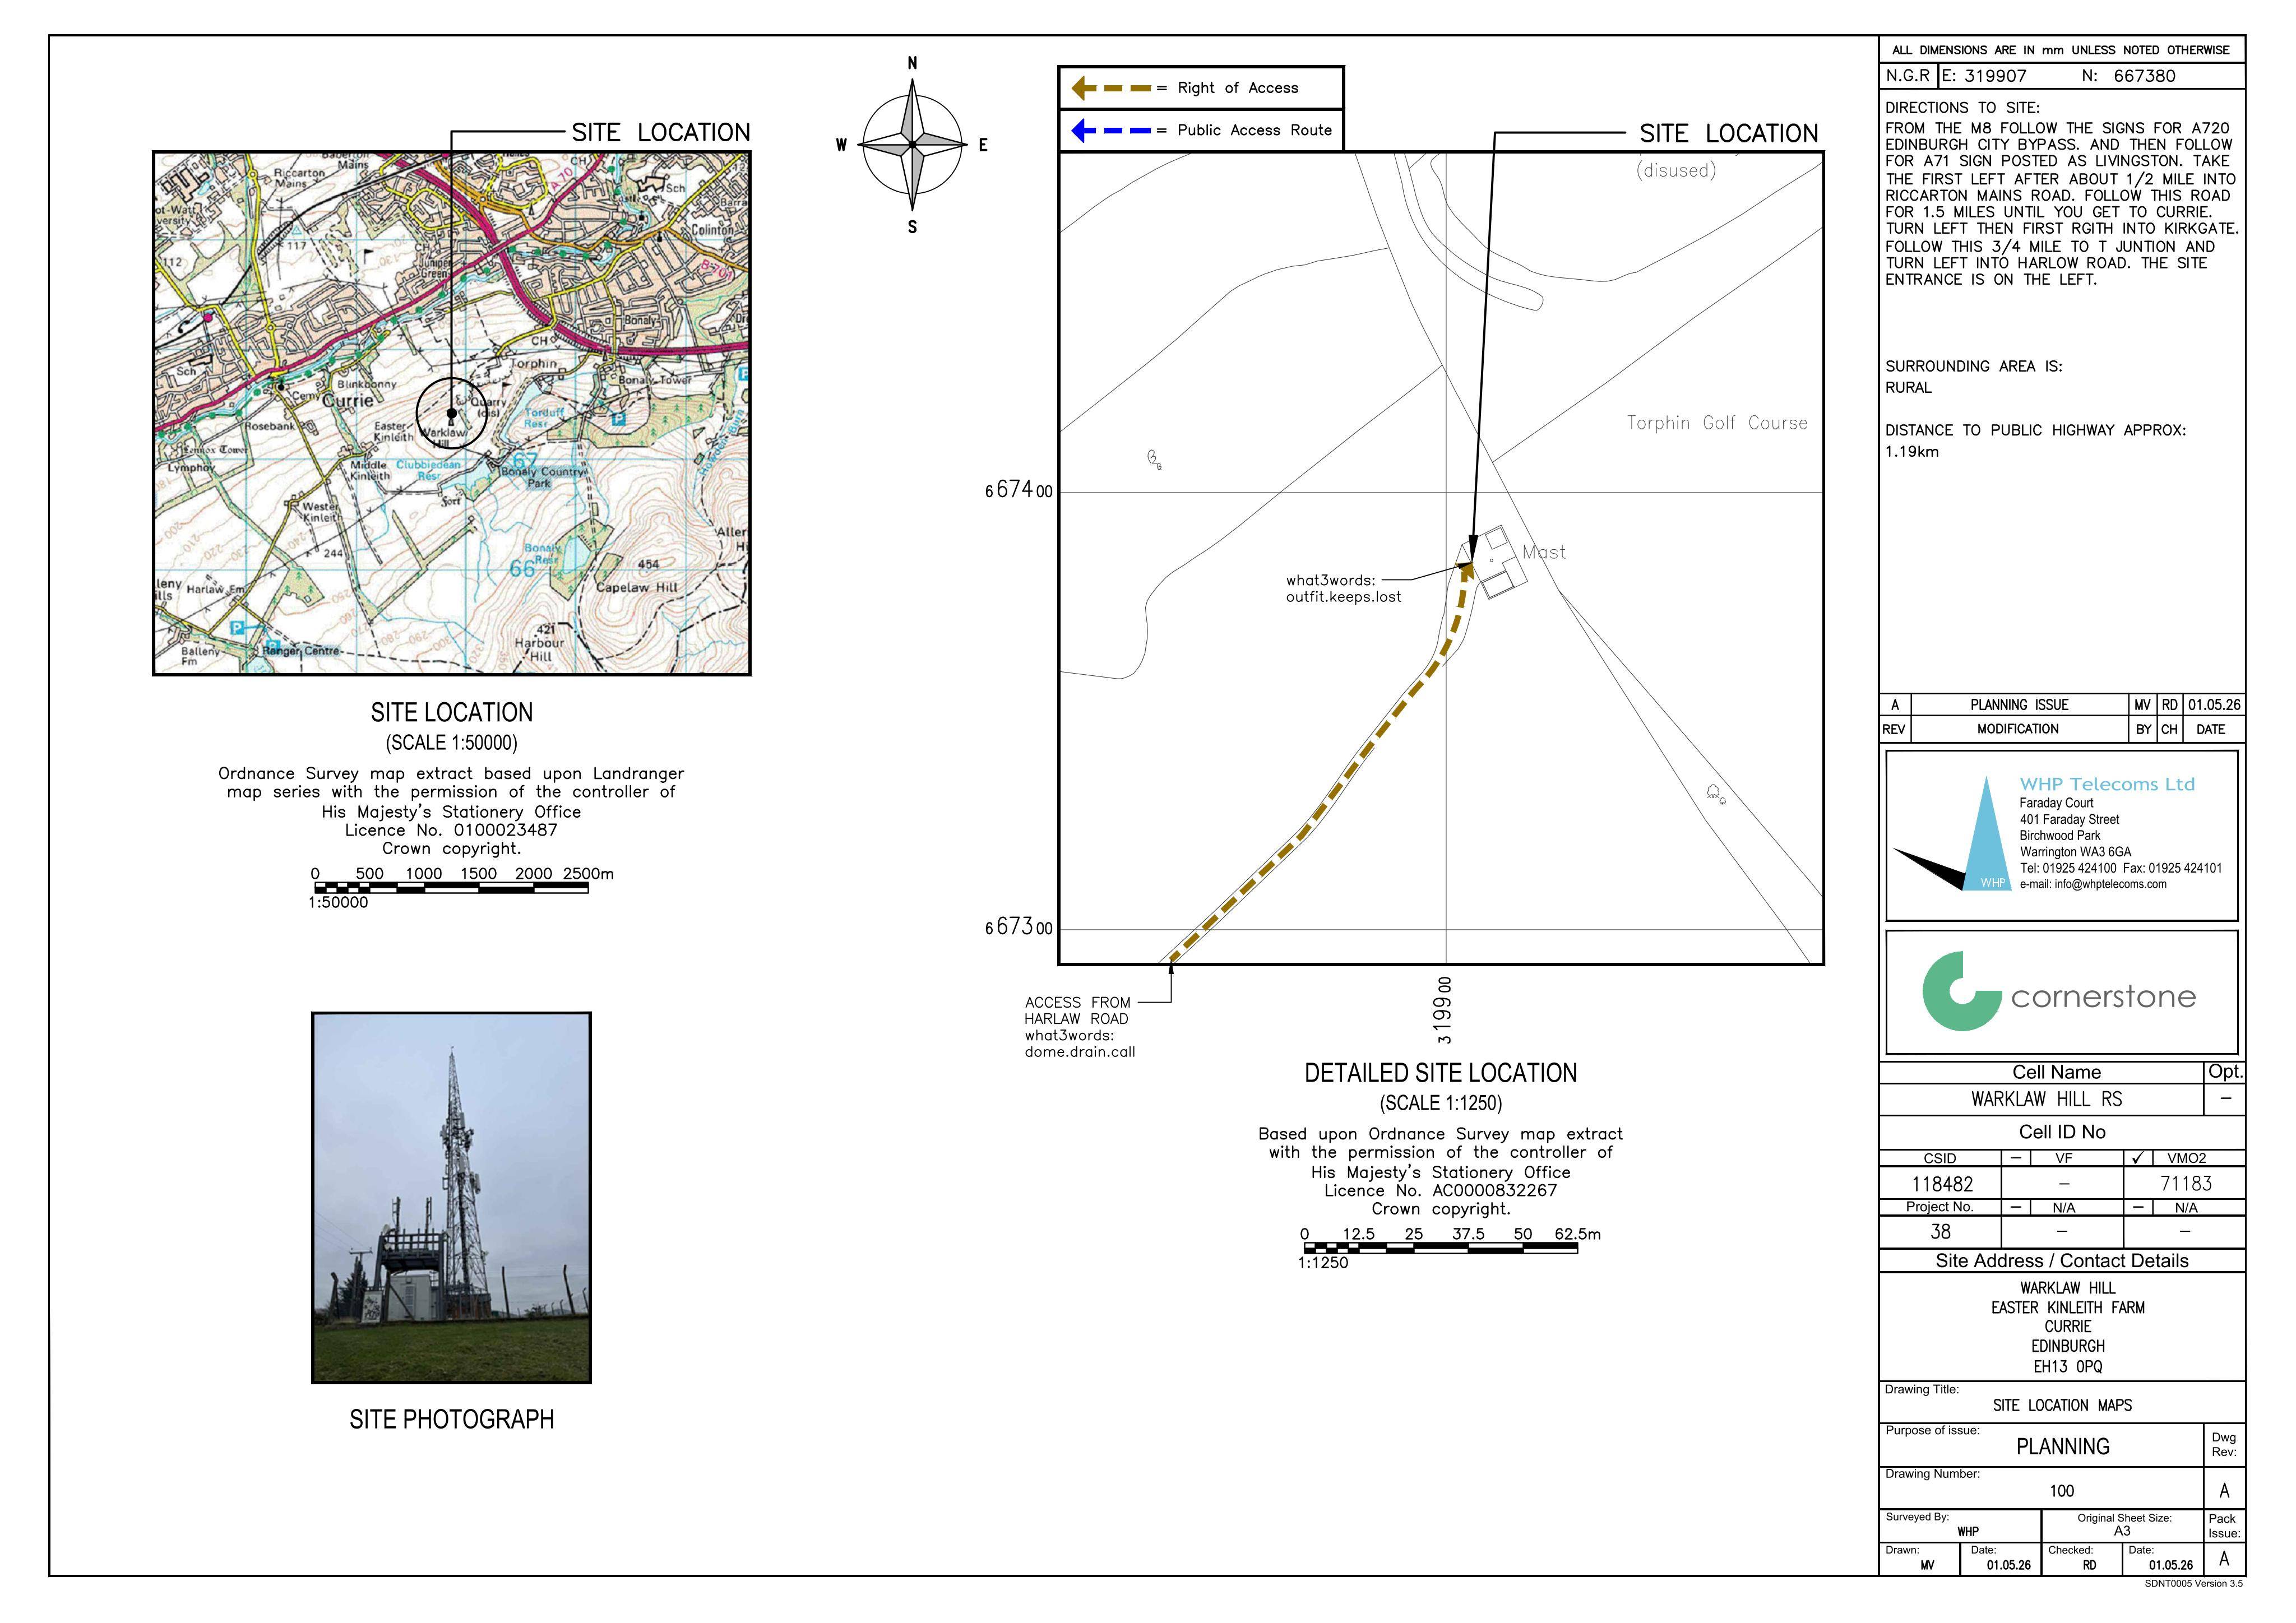
Task: Click the dash box beside VF
Action: 2016,1158
